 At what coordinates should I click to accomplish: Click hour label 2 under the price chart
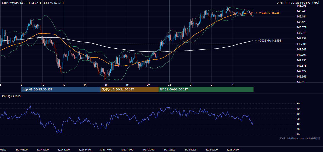212,85
